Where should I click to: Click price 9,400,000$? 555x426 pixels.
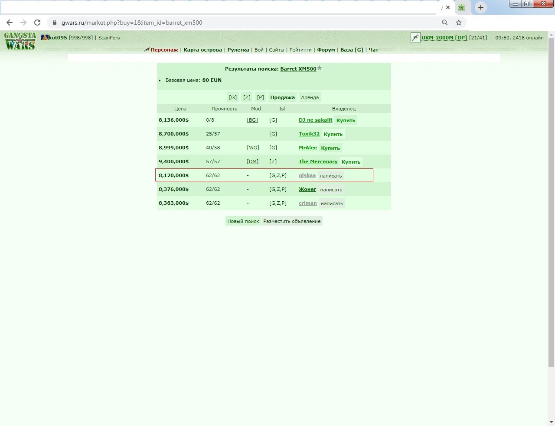click(x=173, y=161)
